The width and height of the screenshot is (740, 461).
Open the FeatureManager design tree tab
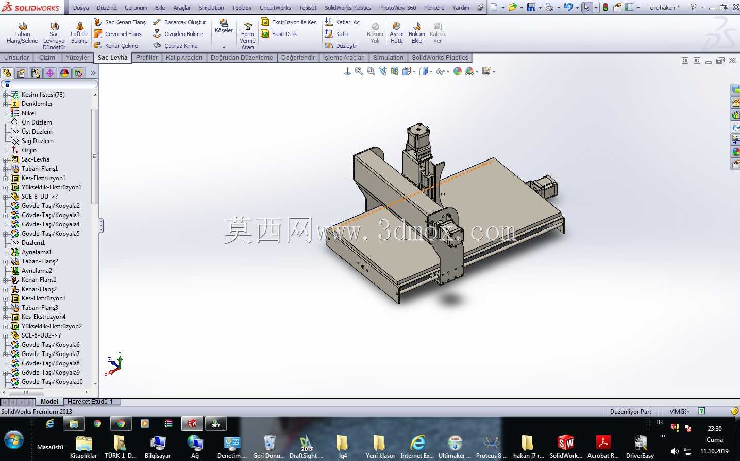tap(7, 73)
